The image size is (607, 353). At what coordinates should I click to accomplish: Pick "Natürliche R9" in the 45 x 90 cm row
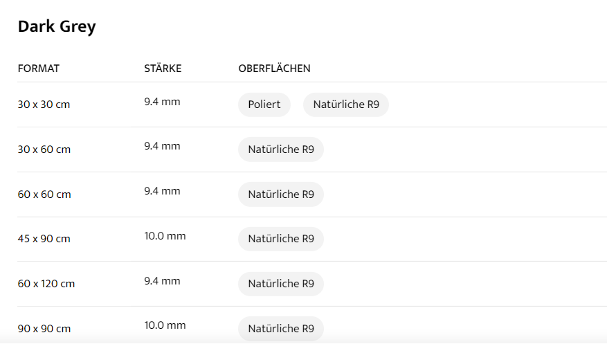coord(281,239)
